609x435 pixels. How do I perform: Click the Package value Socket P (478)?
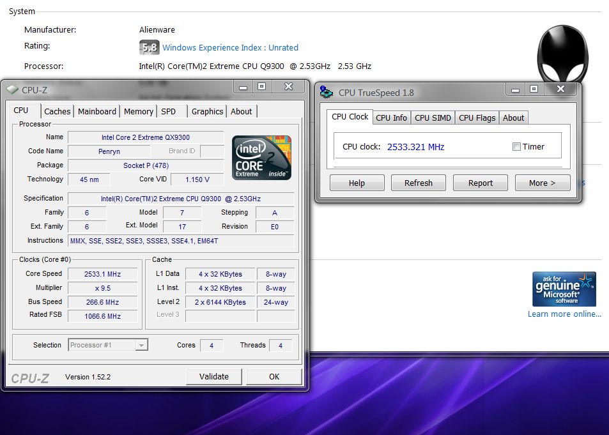click(146, 165)
